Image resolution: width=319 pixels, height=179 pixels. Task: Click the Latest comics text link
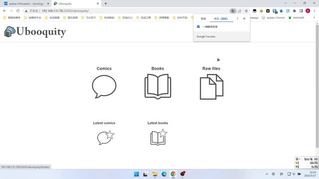tap(104, 123)
